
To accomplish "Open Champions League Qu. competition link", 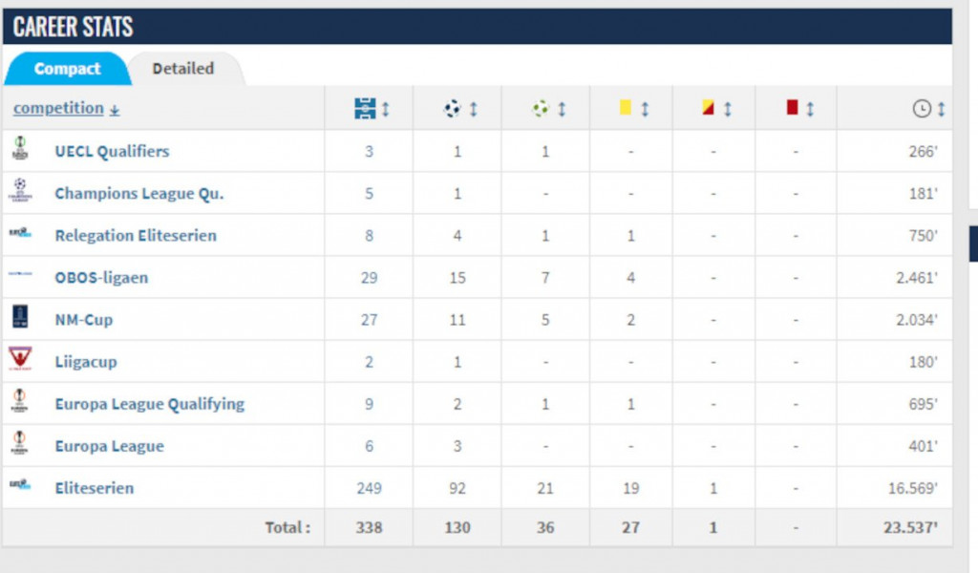I will click(139, 193).
